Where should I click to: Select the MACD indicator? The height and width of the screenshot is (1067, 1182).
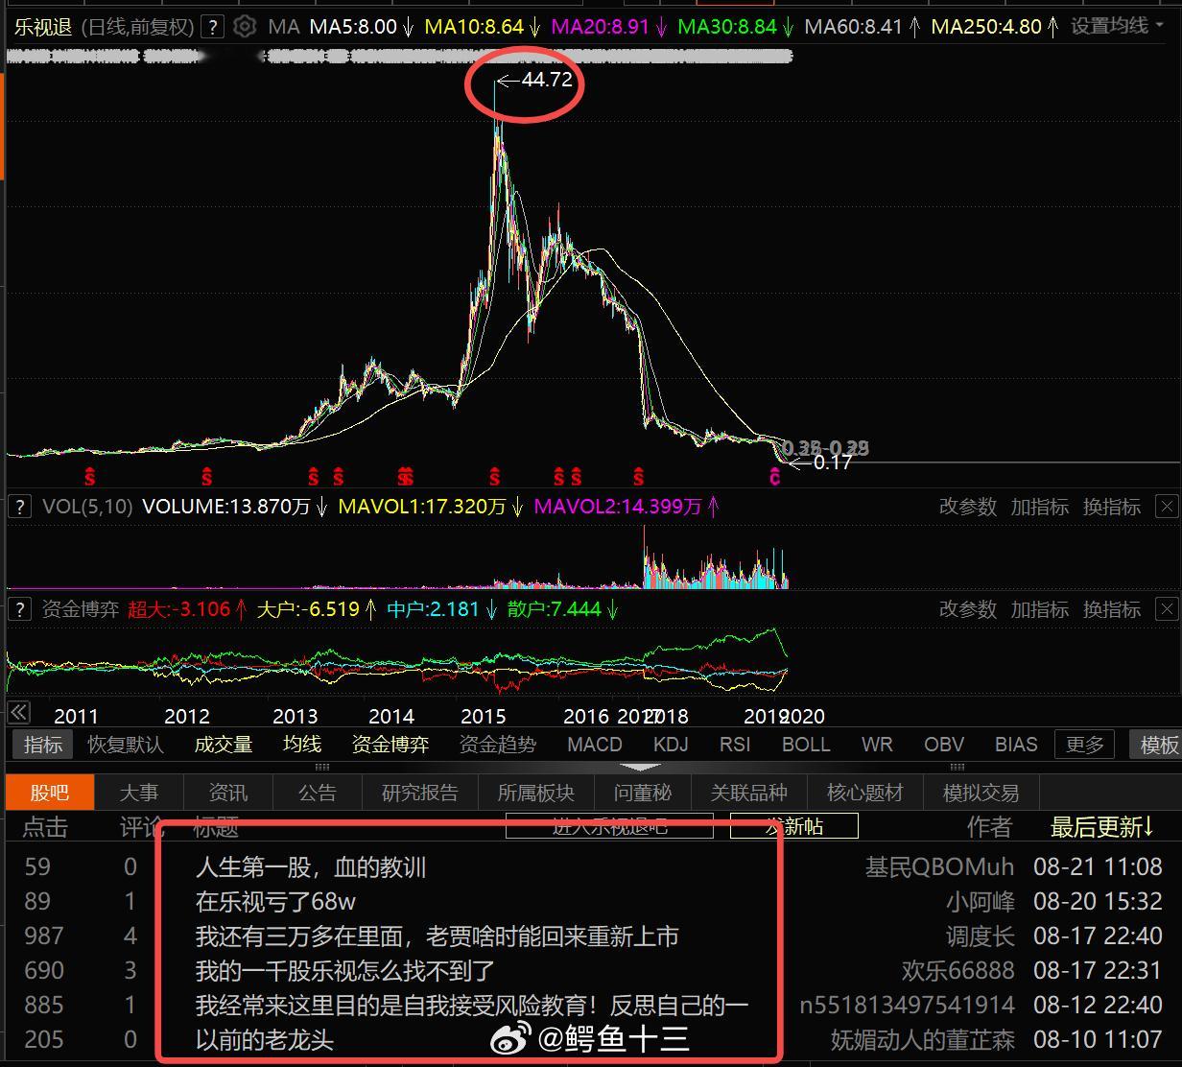click(594, 744)
